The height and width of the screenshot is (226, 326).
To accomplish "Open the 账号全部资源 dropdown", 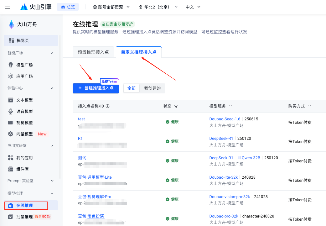I will [111, 7].
